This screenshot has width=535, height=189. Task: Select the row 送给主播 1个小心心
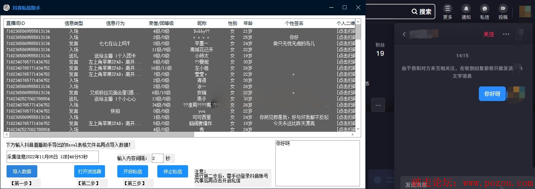(x=180, y=99)
